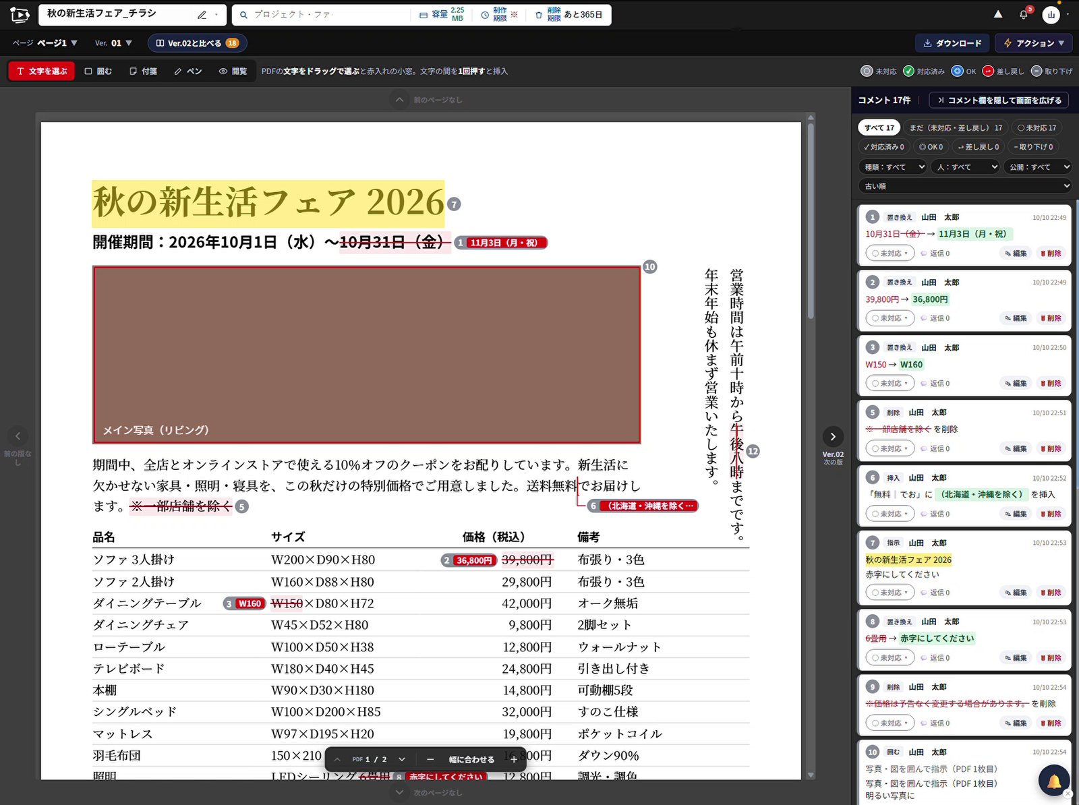Click the upward triangle icon in header
Screen dimensions: 1079x805
point(998,14)
